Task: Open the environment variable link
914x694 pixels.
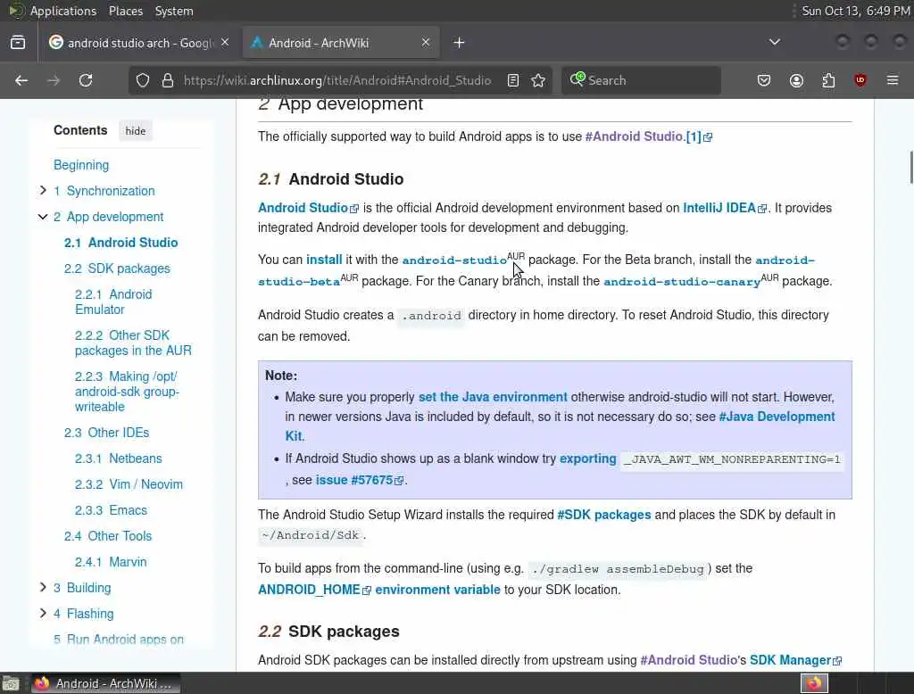Action: 437,590
